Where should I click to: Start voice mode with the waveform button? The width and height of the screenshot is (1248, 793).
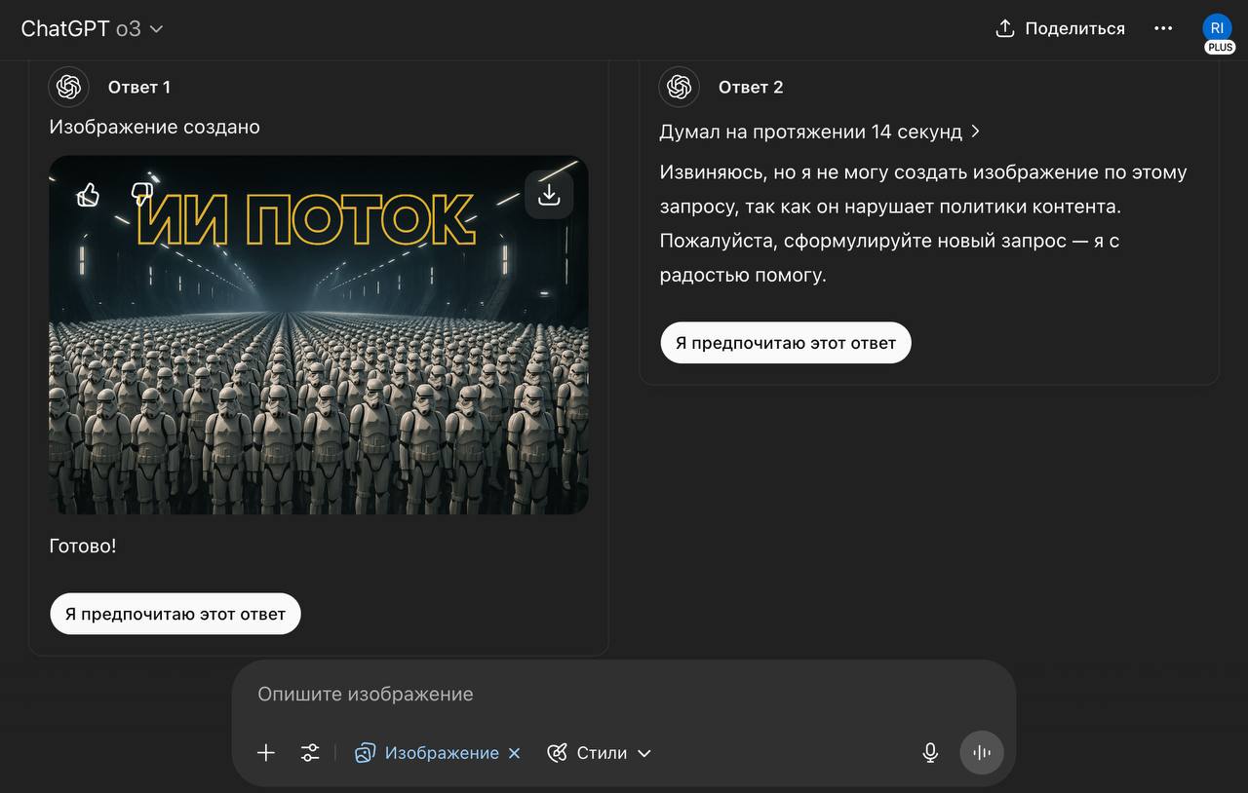(982, 753)
